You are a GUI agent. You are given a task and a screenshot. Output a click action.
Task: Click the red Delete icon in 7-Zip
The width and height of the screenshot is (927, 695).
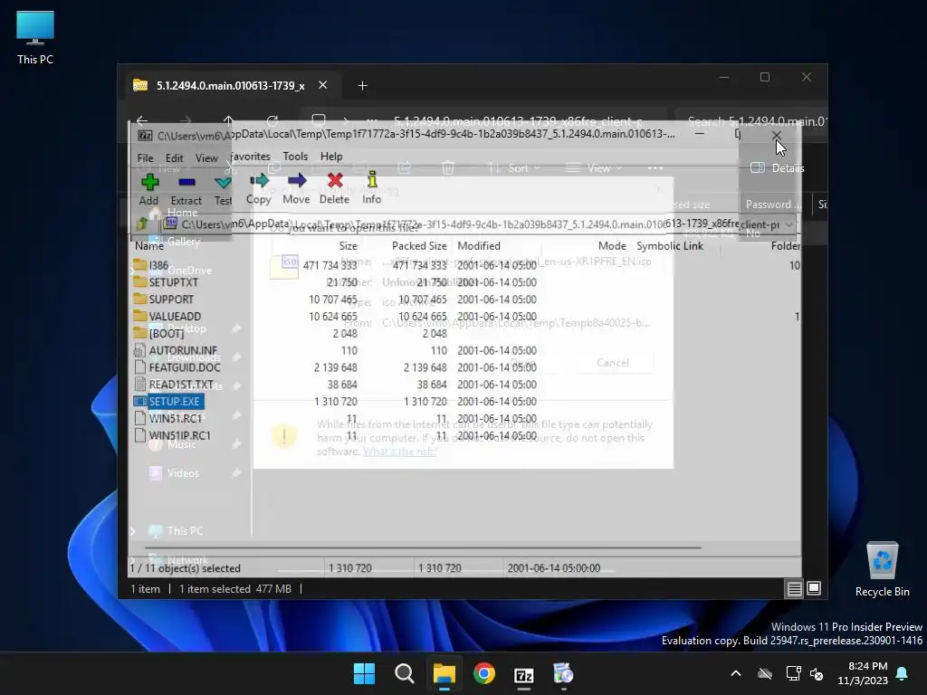tap(335, 180)
